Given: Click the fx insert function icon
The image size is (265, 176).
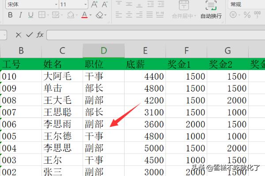Looking at the screenshot, I should coord(40,34).
